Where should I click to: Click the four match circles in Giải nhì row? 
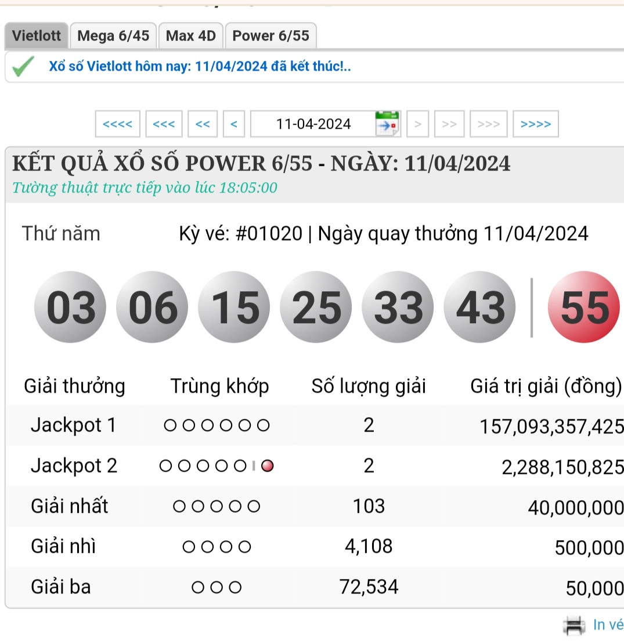click(x=217, y=547)
